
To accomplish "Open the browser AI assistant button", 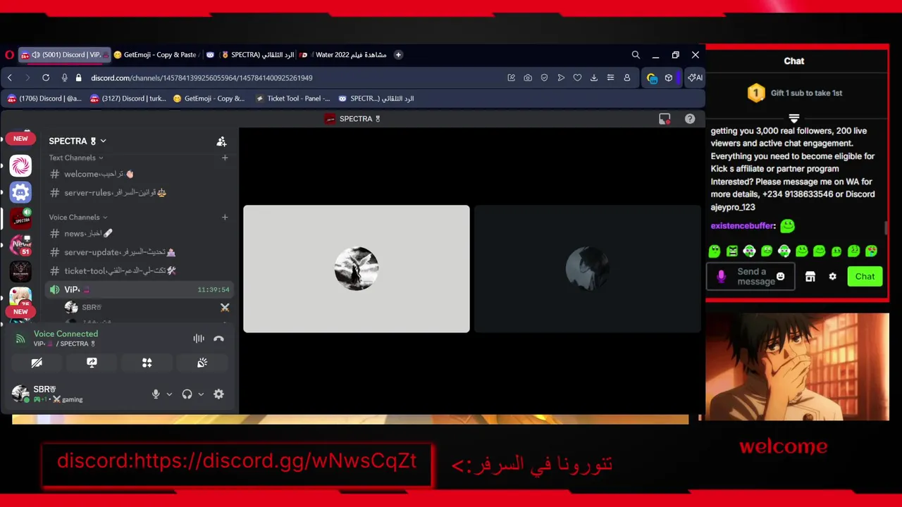I will point(696,77).
